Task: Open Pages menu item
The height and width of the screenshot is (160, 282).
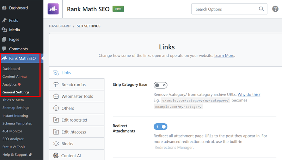Action: (x=14, y=39)
